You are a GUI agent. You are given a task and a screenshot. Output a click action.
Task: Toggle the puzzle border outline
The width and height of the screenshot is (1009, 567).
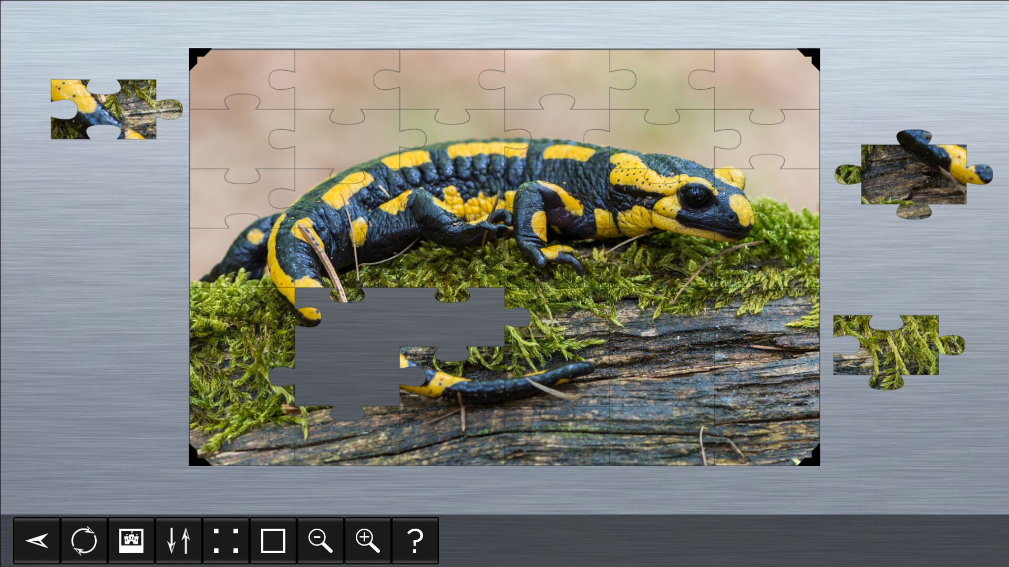click(273, 541)
